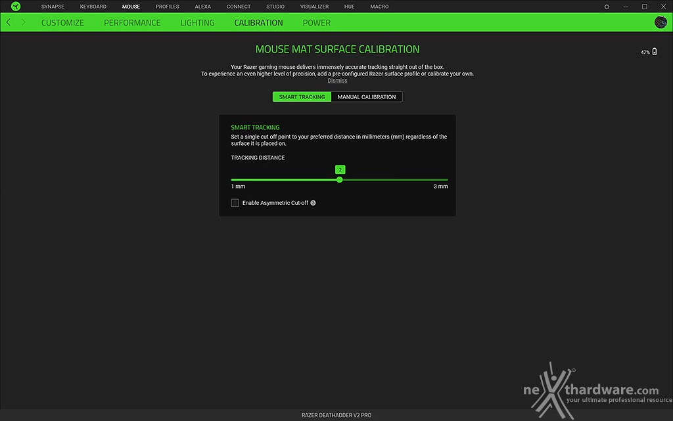
Task: Select the MOUSE tab
Action: [131, 7]
